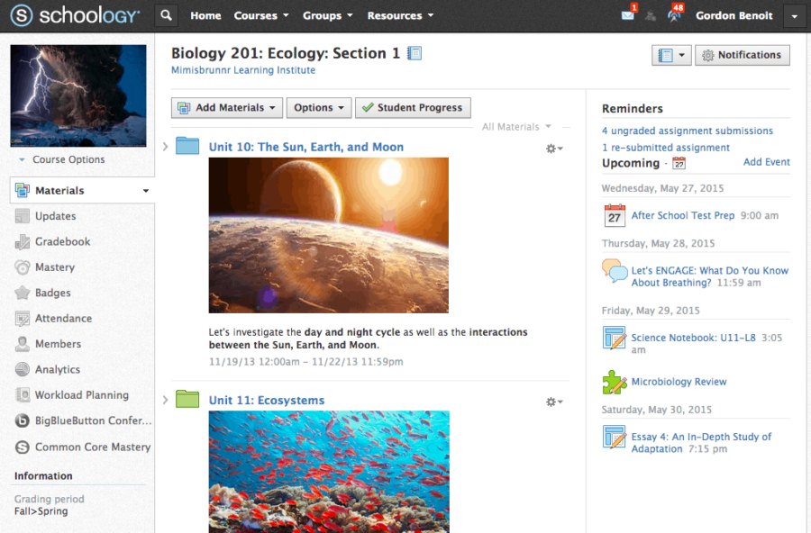811x533 pixels.
Task: Click the Student Progress button
Action: click(413, 107)
